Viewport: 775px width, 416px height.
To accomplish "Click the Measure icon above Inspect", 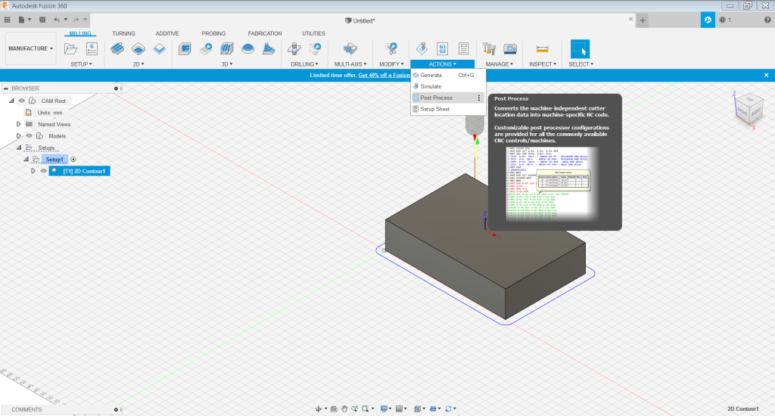I will (x=542, y=49).
